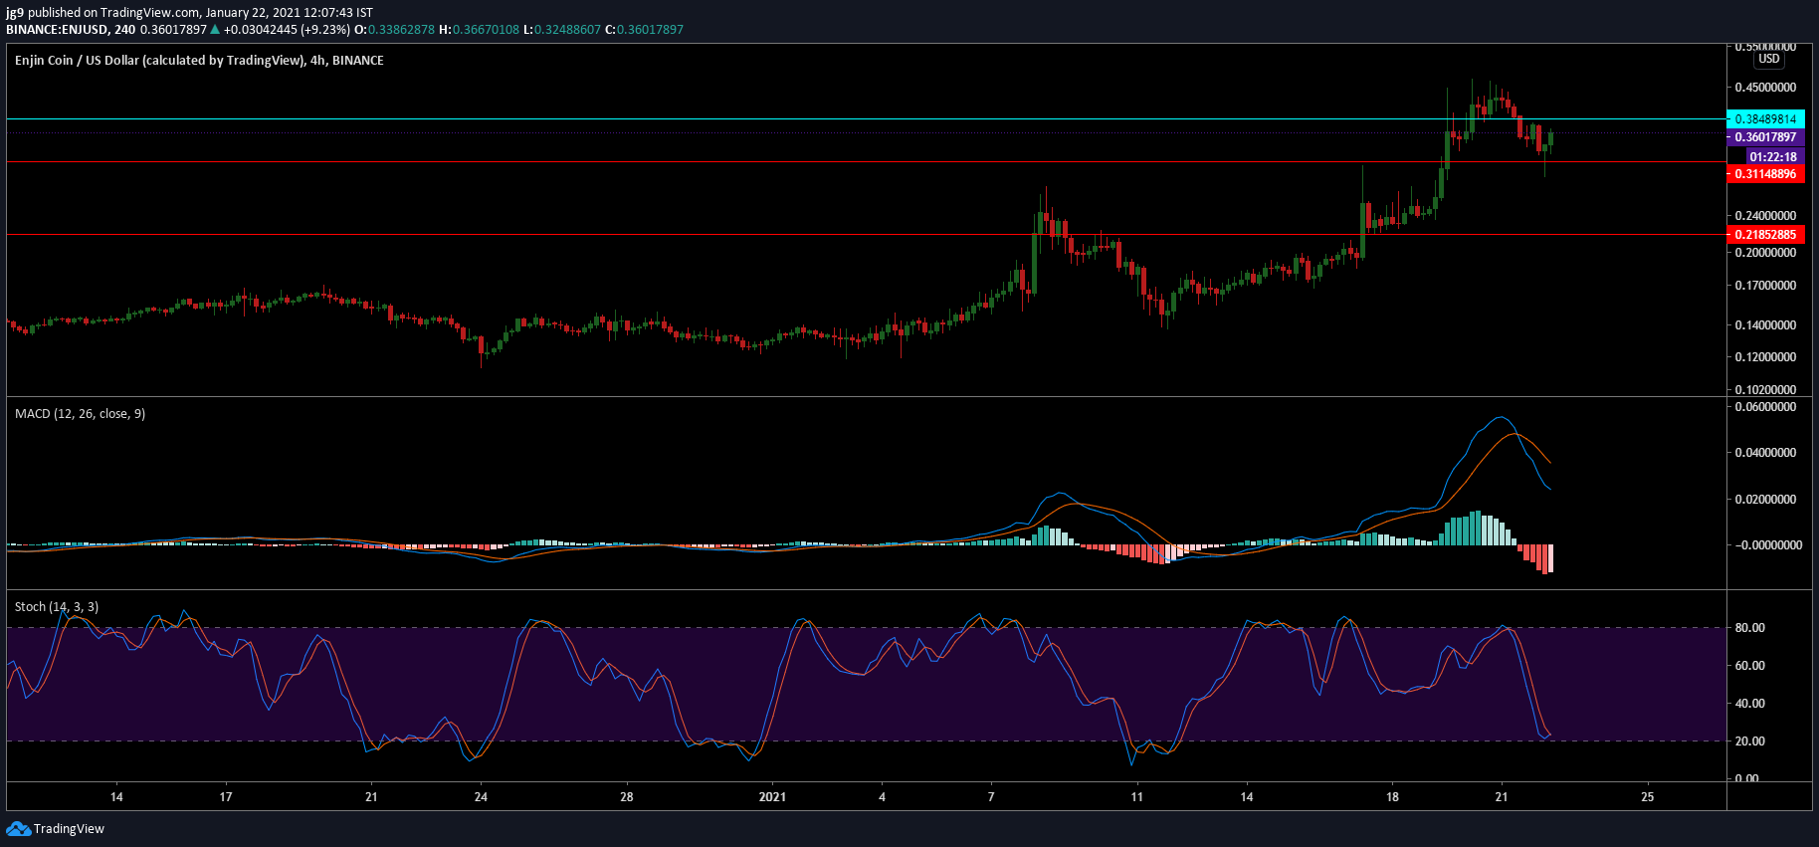Viewport: 1819px width, 847px height.
Task: Click the 0.04000000 level on MACD axis
Action: pos(1765,453)
